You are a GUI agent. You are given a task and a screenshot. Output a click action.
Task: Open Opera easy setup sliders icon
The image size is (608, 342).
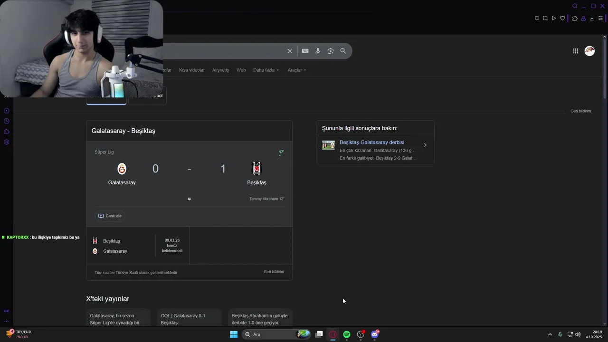pyautogui.click(x=600, y=18)
